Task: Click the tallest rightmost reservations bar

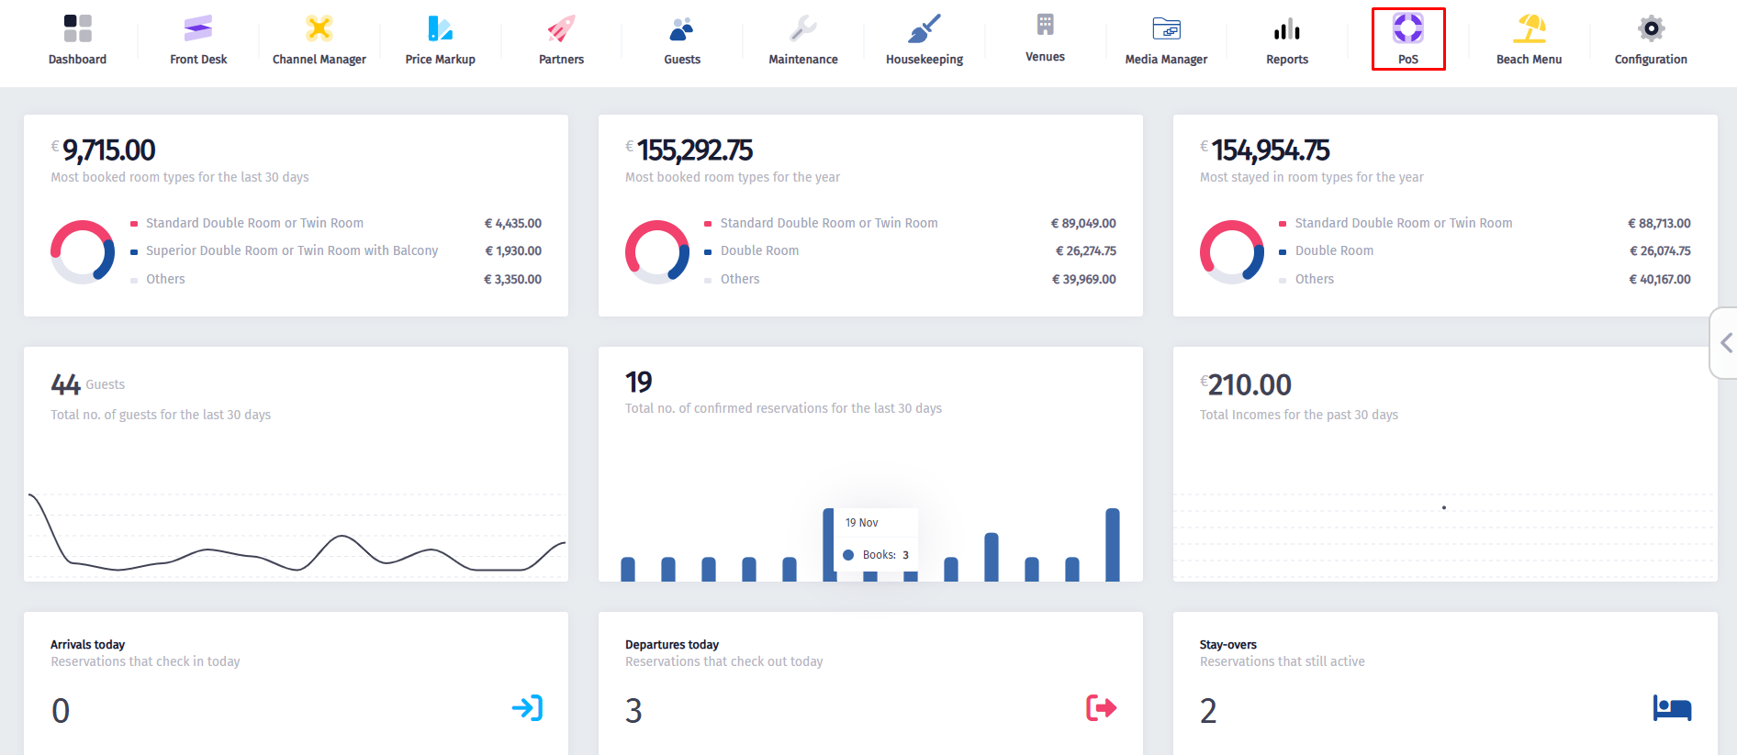Action: 1112,545
